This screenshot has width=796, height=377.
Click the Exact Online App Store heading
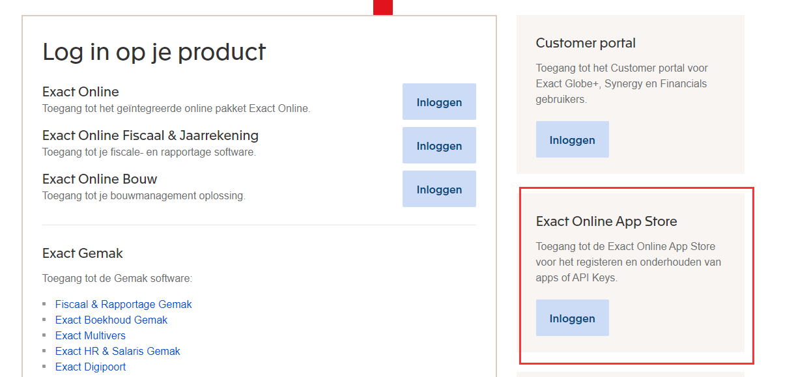tap(606, 221)
